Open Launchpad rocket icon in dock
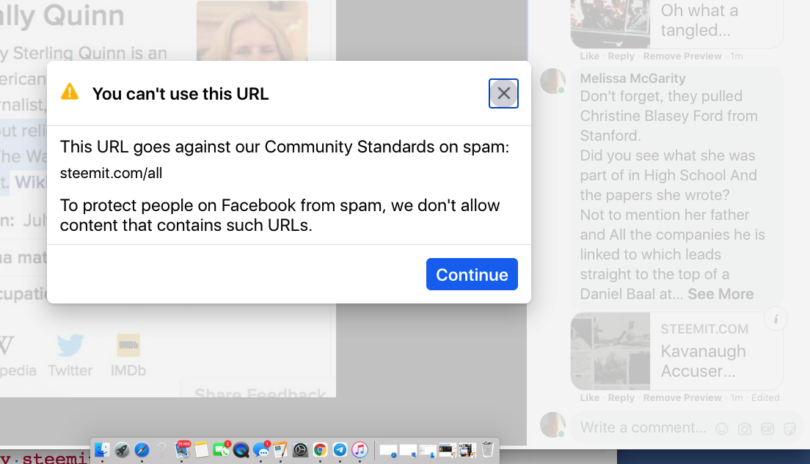 (122, 449)
